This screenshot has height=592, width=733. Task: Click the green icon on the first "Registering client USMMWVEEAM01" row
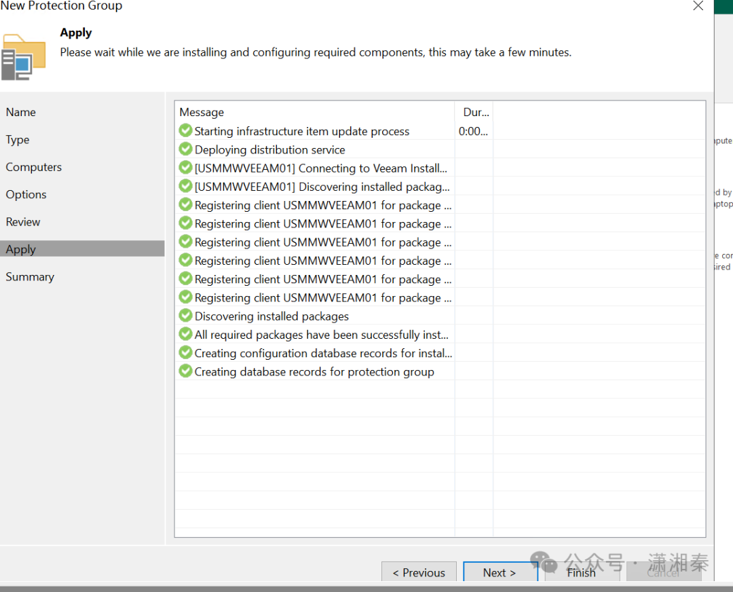click(x=185, y=205)
